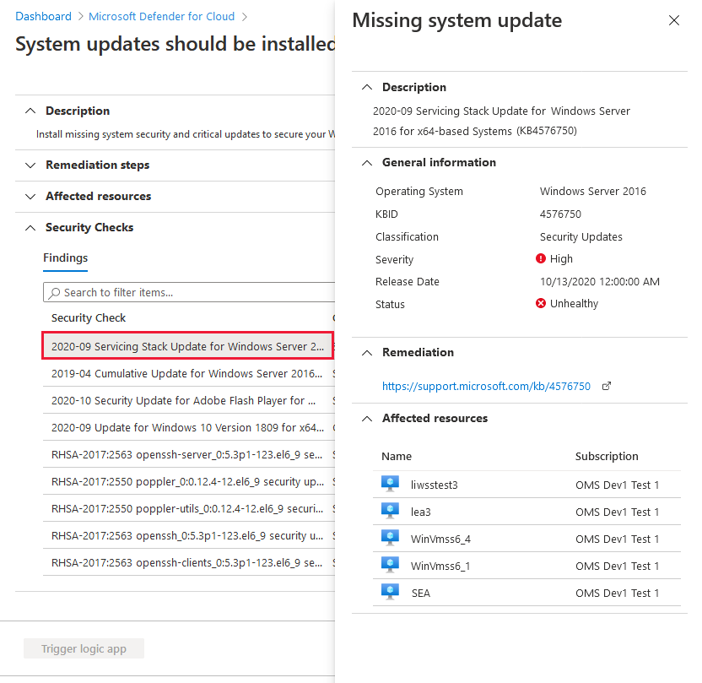Click the Unhealthy status icon
The width and height of the screenshot is (702, 683).
(x=540, y=303)
